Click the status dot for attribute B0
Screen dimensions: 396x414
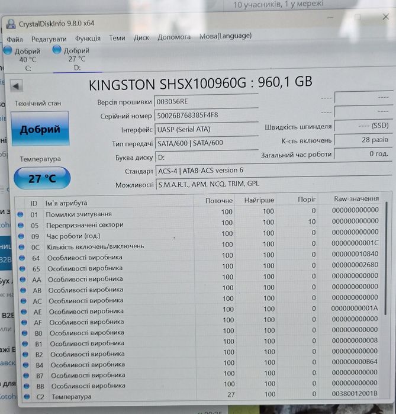click(25, 333)
